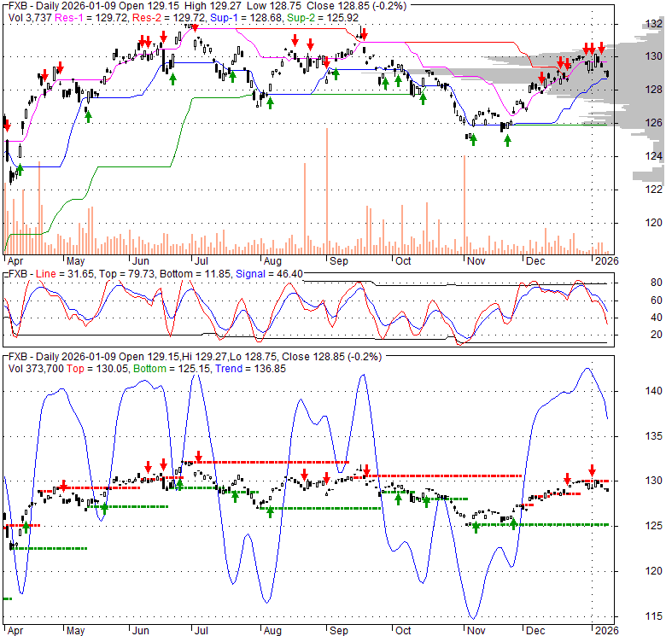
Task: Click the first red arrow in early April
Action: (x=8, y=125)
